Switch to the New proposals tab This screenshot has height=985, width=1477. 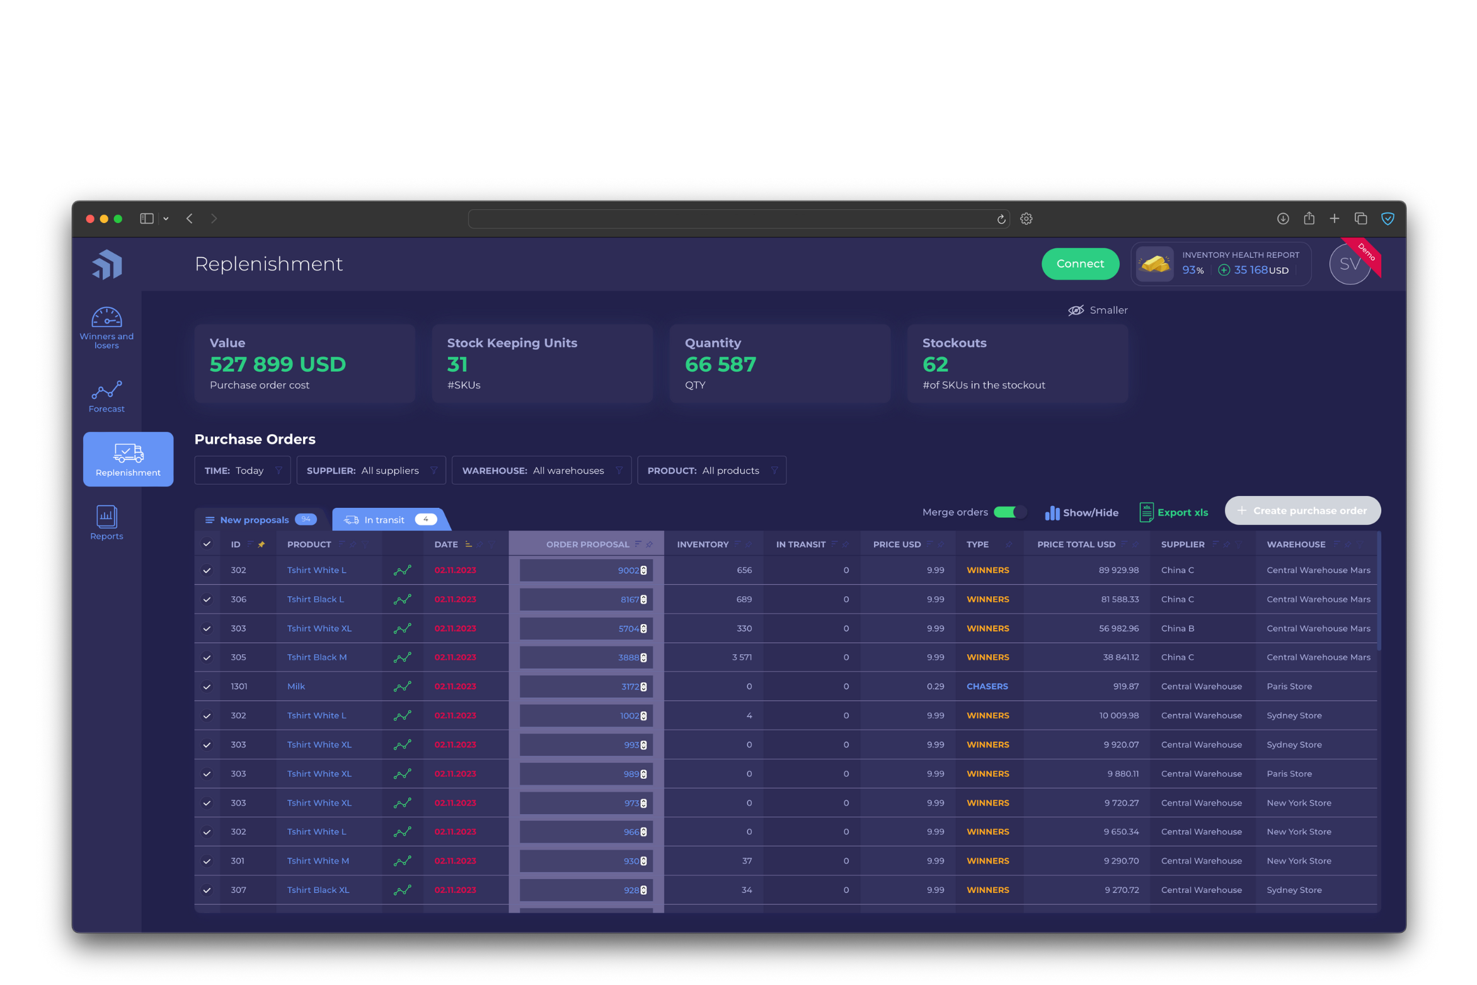pos(255,519)
